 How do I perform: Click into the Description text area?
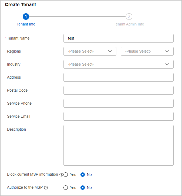click(119, 145)
